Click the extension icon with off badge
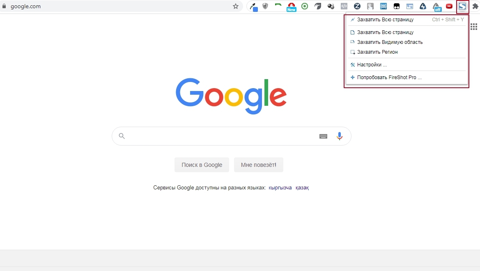Screen dimensions: 480x271 (436, 7)
